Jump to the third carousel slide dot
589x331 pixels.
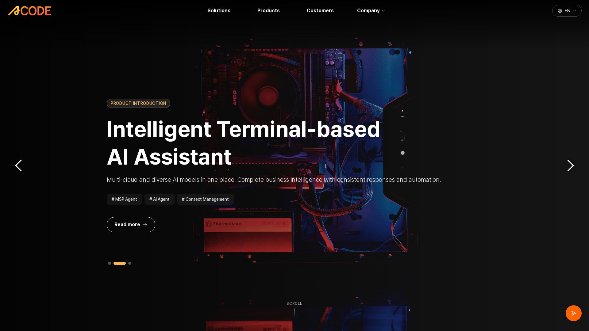[x=130, y=263]
